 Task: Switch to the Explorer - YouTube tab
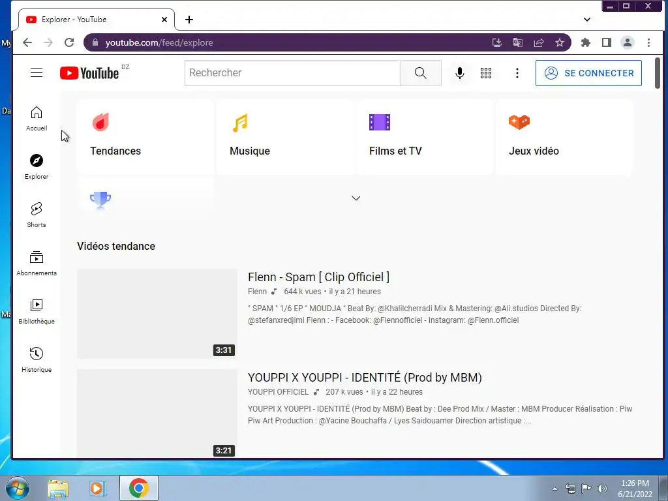97,20
